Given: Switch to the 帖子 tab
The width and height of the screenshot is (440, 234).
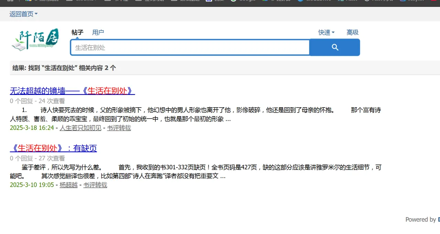Looking at the screenshot, I should click(x=77, y=32).
